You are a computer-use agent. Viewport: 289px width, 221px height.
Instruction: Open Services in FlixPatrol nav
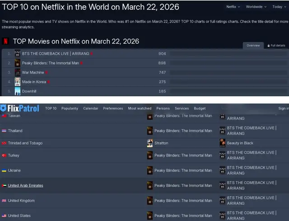tap(182, 109)
